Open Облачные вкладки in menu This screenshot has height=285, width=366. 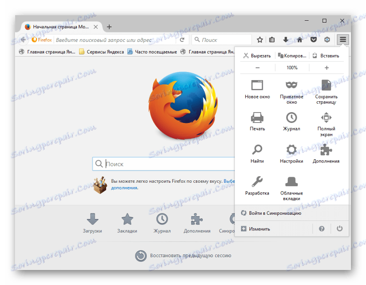pos(291,188)
